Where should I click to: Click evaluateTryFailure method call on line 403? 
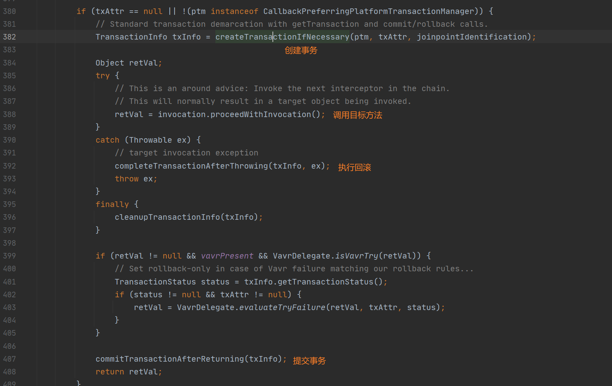pos(282,307)
